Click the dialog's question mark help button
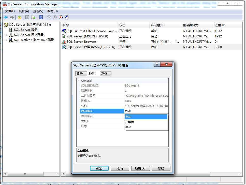This screenshot has height=185, width=246. click(157, 64)
